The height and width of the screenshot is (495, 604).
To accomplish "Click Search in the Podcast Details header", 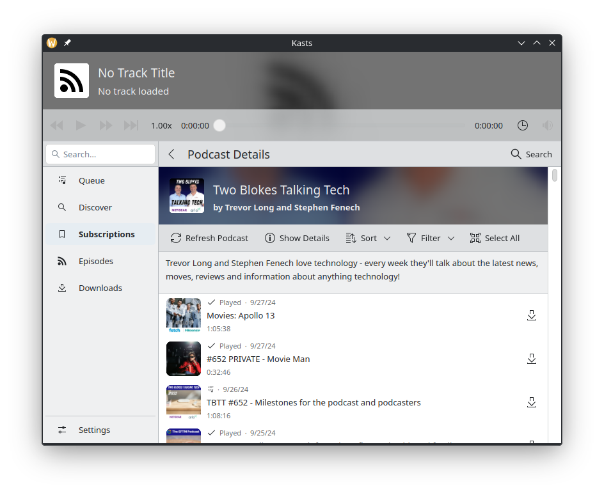I will pos(531,154).
